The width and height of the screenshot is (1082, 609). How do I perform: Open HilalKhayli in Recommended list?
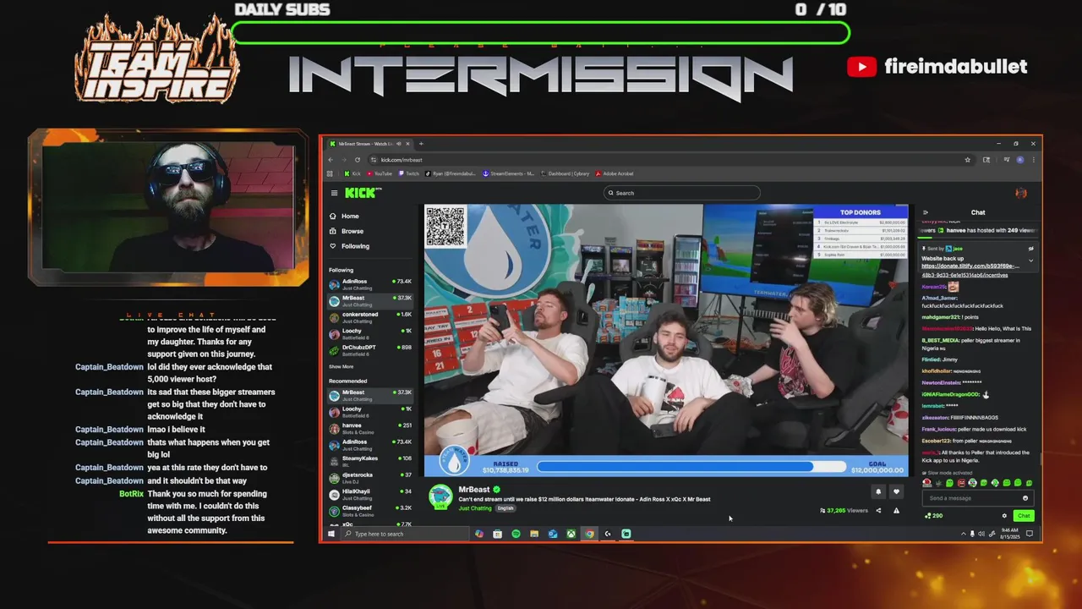[x=370, y=493]
